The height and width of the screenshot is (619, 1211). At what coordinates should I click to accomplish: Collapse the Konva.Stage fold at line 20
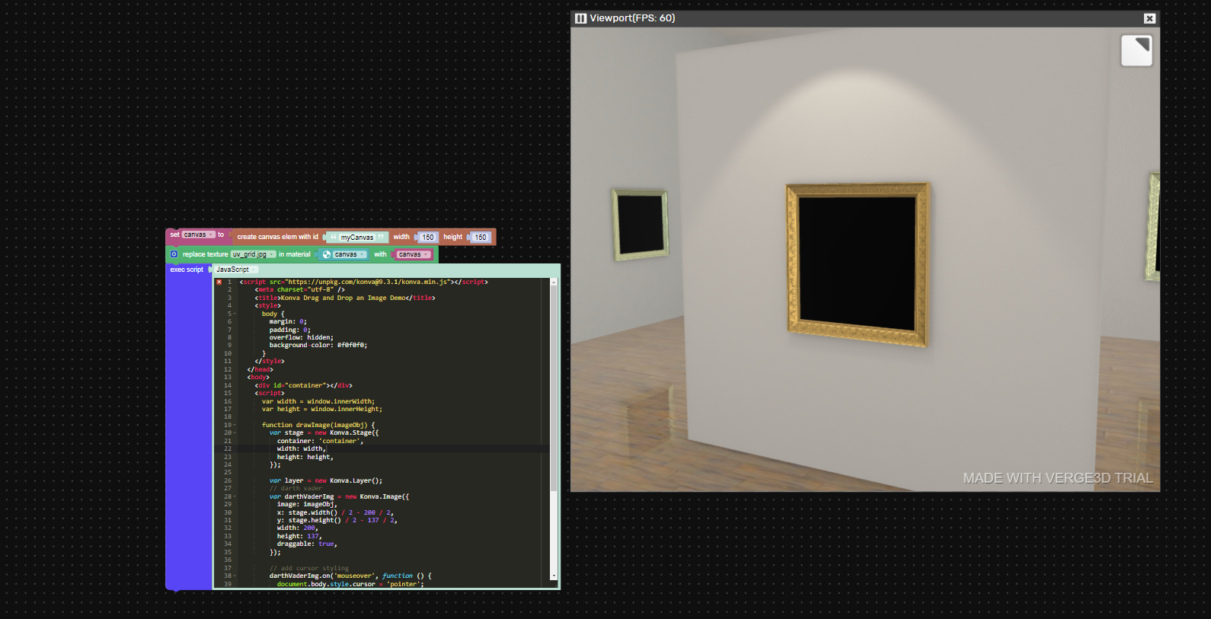[235, 432]
